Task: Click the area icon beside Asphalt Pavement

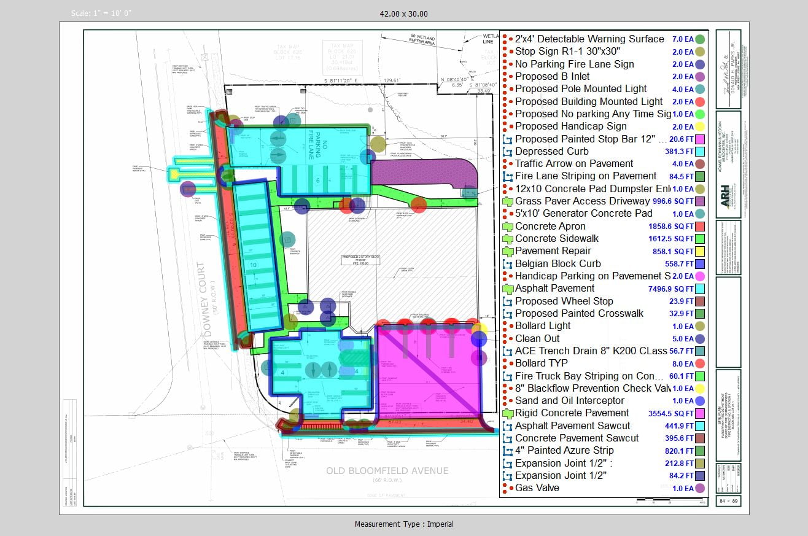Action: [x=507, y=289]
